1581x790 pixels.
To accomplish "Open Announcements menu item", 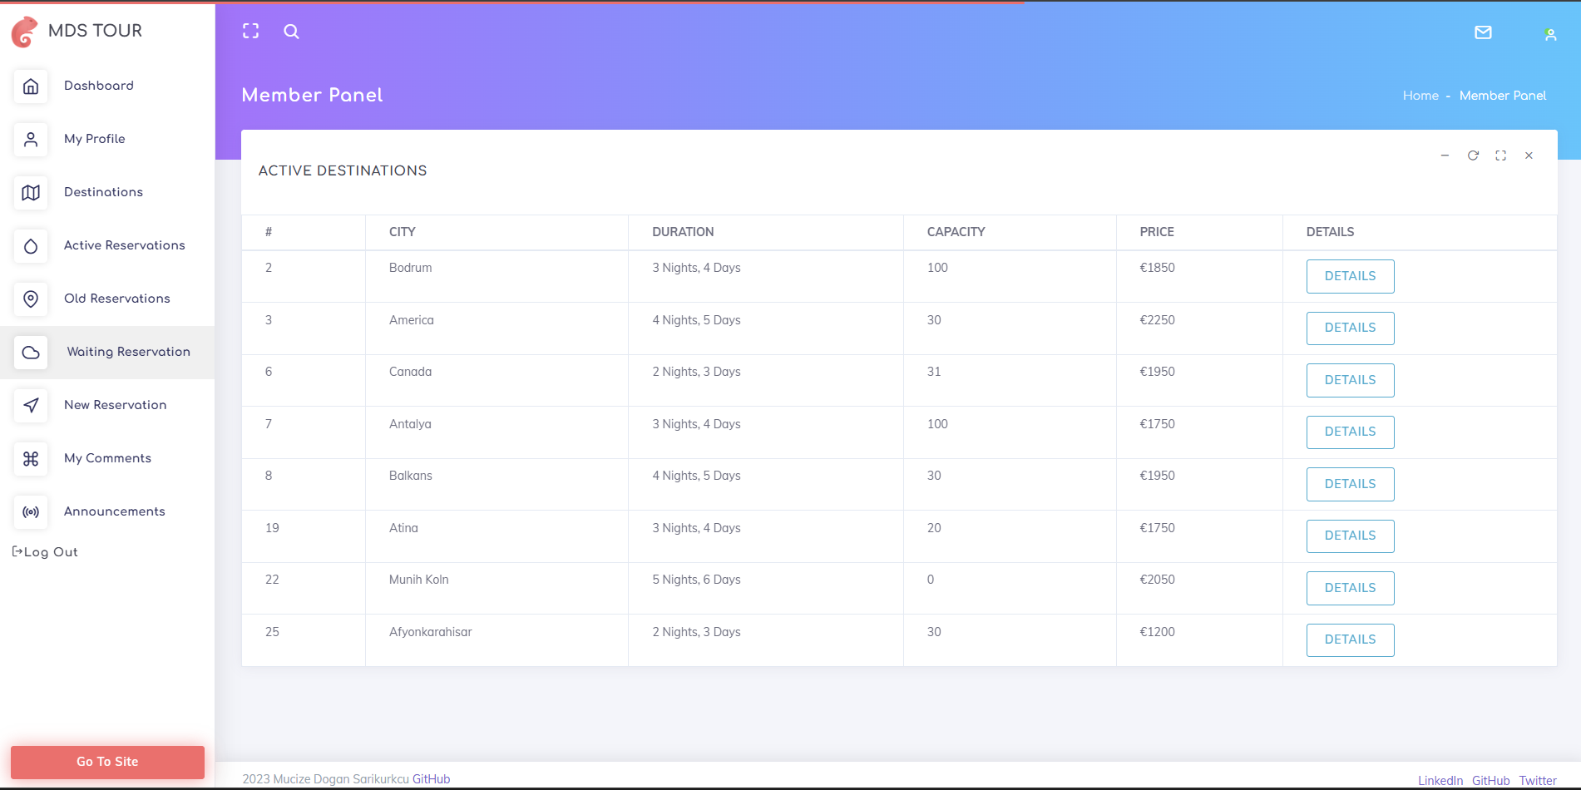I will point(107,511).
